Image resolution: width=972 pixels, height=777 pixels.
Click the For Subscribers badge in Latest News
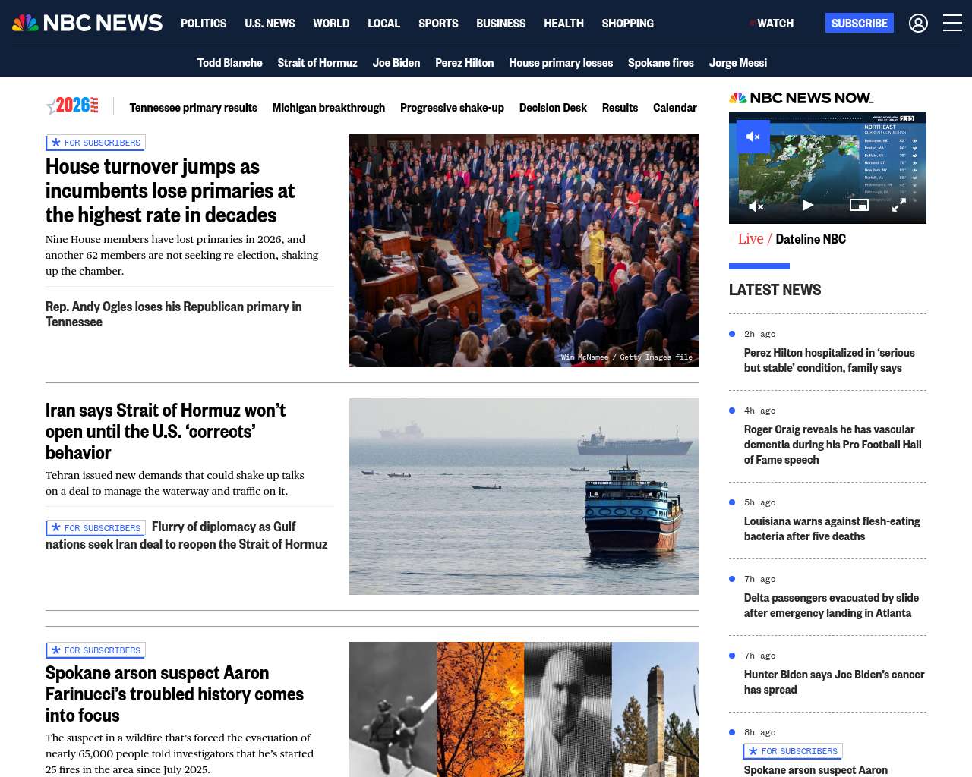pos(793,751)
